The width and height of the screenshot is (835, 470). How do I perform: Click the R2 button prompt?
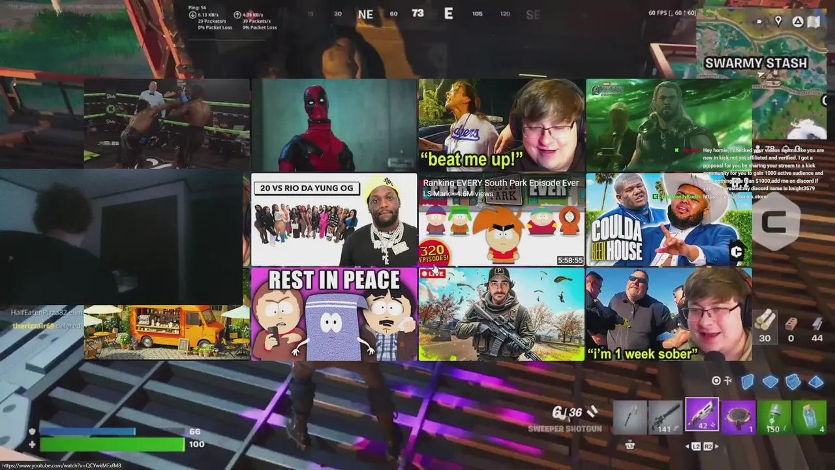pos(708,446)
